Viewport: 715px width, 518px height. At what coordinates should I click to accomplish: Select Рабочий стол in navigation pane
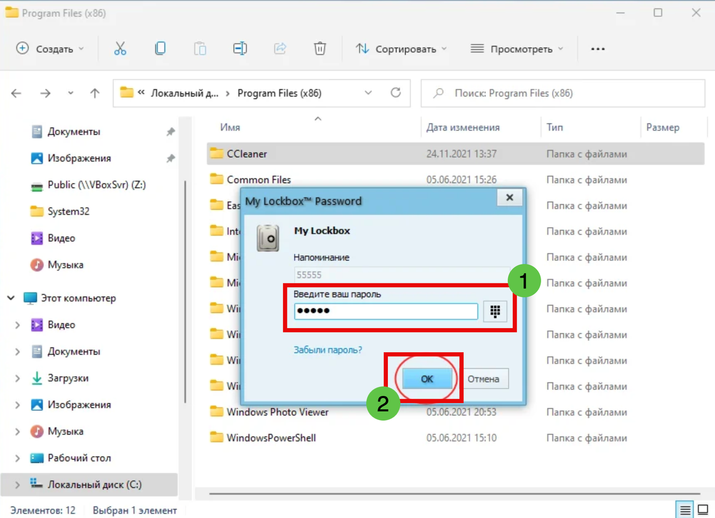click(71, 458)
